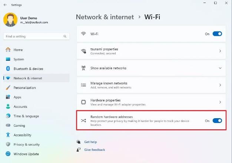Image resolution: width=232 pixels, height=163 pixels.
Task: Click the search magnifier icon
Action: pos(65,36)
